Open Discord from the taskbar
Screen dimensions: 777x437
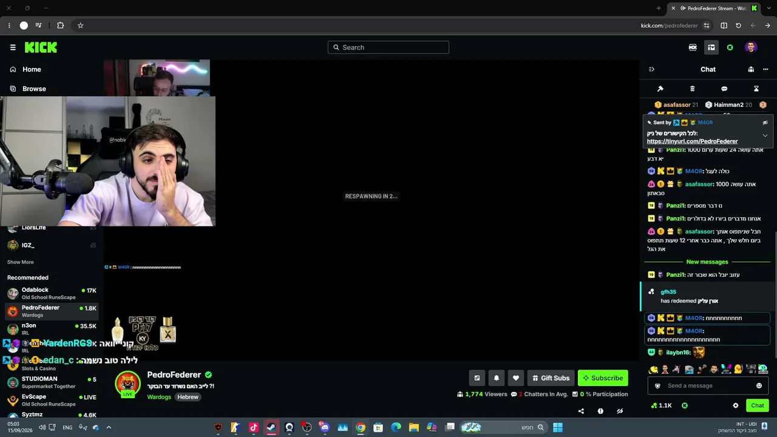click(x=325, y=427)
